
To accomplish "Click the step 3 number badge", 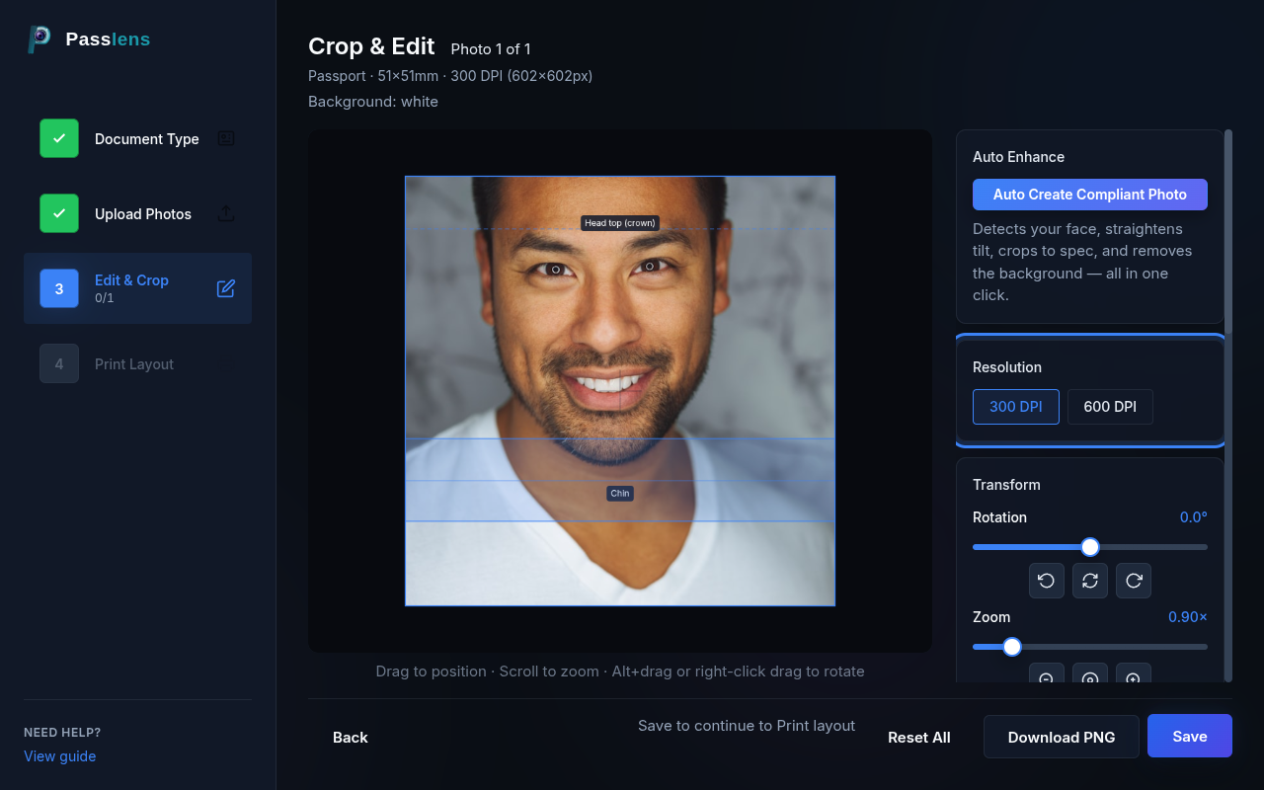I will point(59,288).
